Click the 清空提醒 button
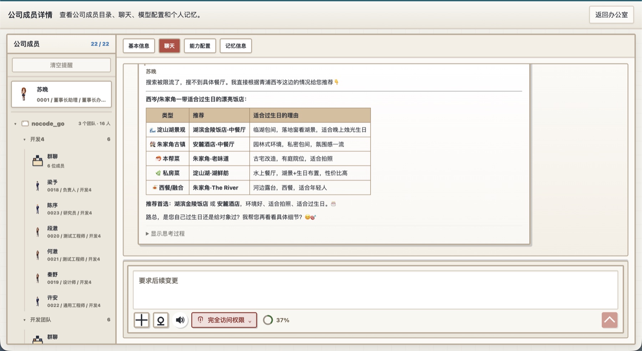Viewport: 642px width, 351px height. coord(61,65)
